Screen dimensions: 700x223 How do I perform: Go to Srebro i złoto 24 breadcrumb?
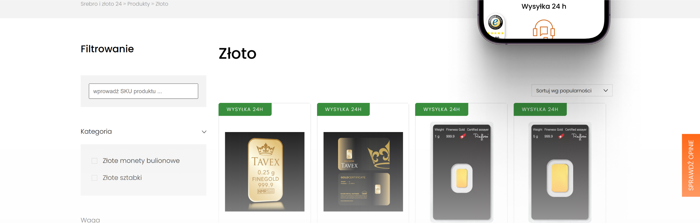coord(101,4)
